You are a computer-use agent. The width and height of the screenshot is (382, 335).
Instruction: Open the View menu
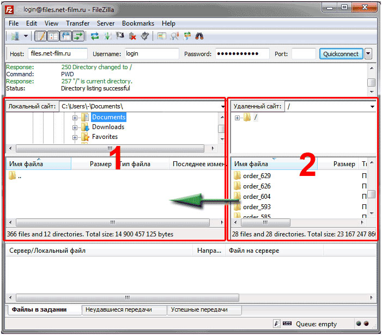pyautogui.click(x=51, y=23)
